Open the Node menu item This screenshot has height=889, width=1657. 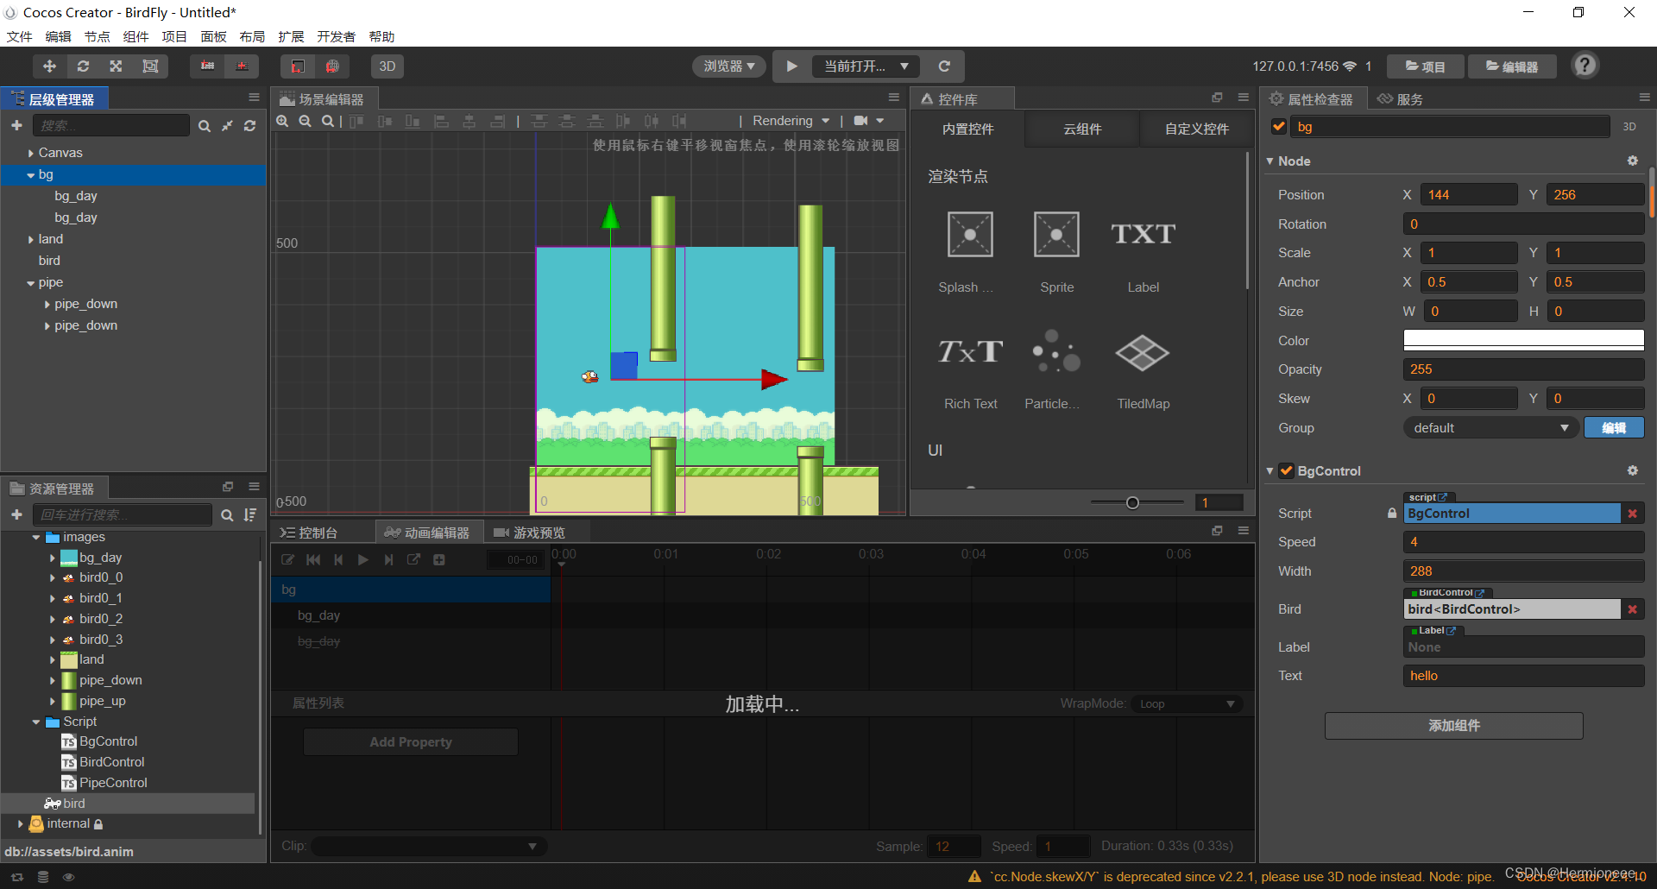coord(97,36)
